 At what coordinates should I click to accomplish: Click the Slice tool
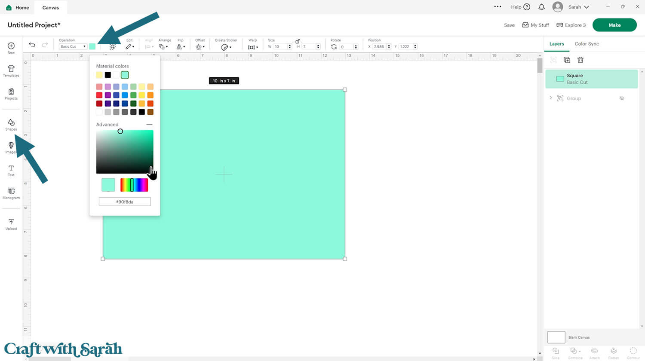tap(556, 352)
